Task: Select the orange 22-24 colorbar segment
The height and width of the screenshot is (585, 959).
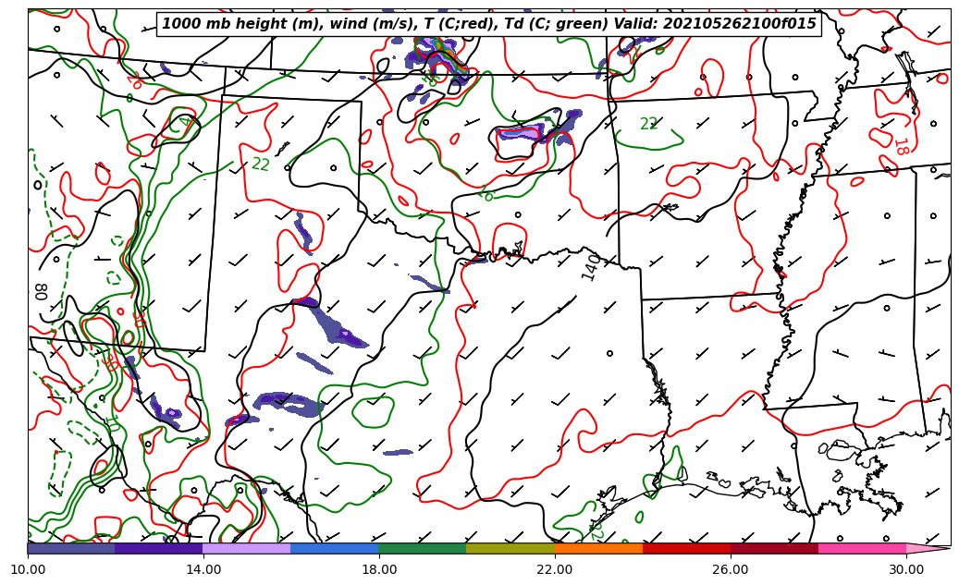Action: pyautogui.click(x=598, y=548)
